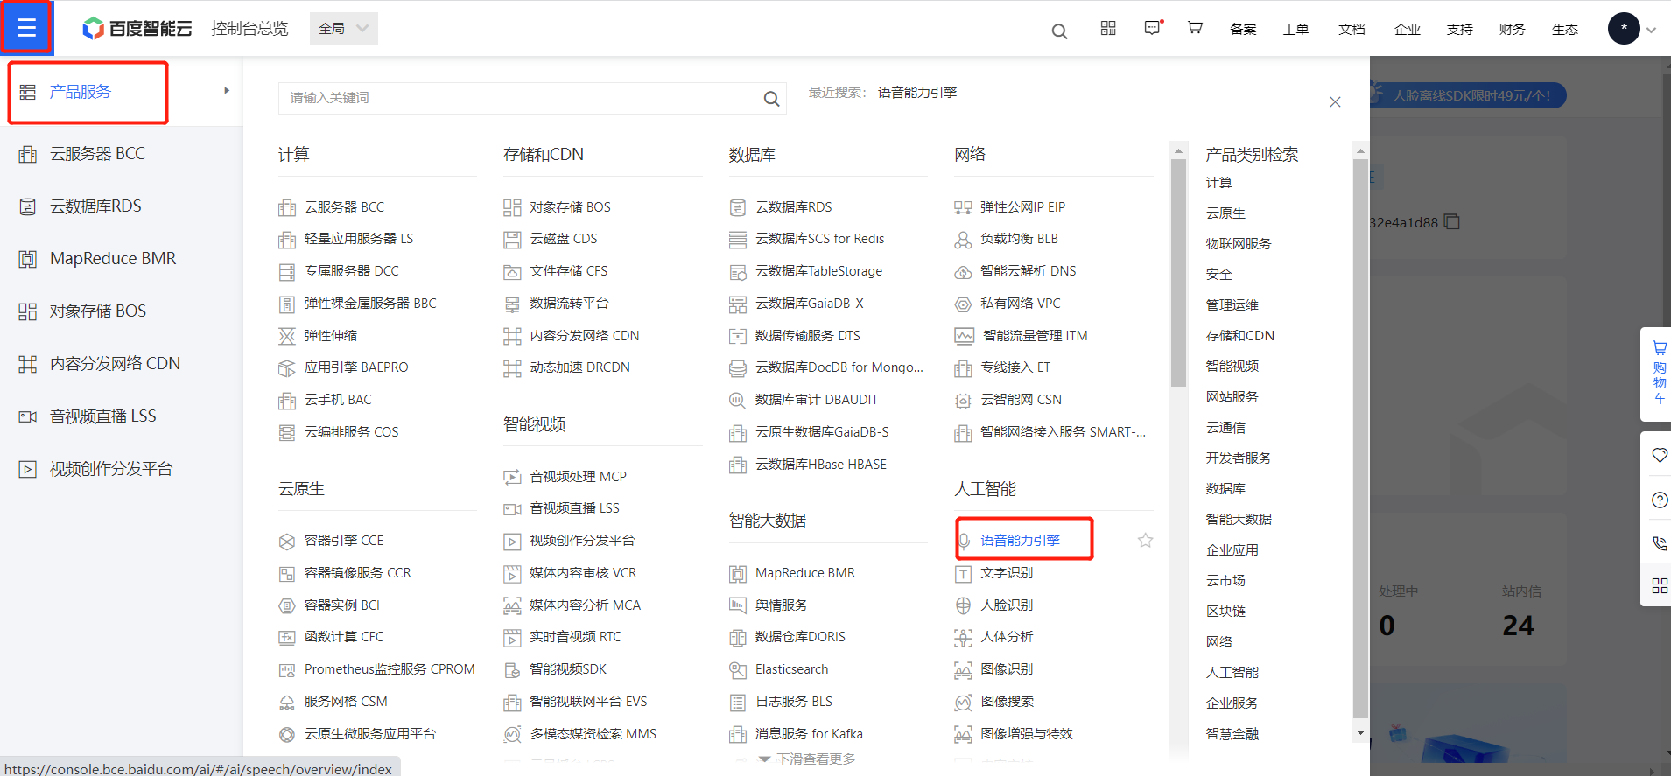Viewport: 1671px width, 776px height.
Task: Favorite 语音能力引擎 with the star icon
Action: click(1145, 541)
